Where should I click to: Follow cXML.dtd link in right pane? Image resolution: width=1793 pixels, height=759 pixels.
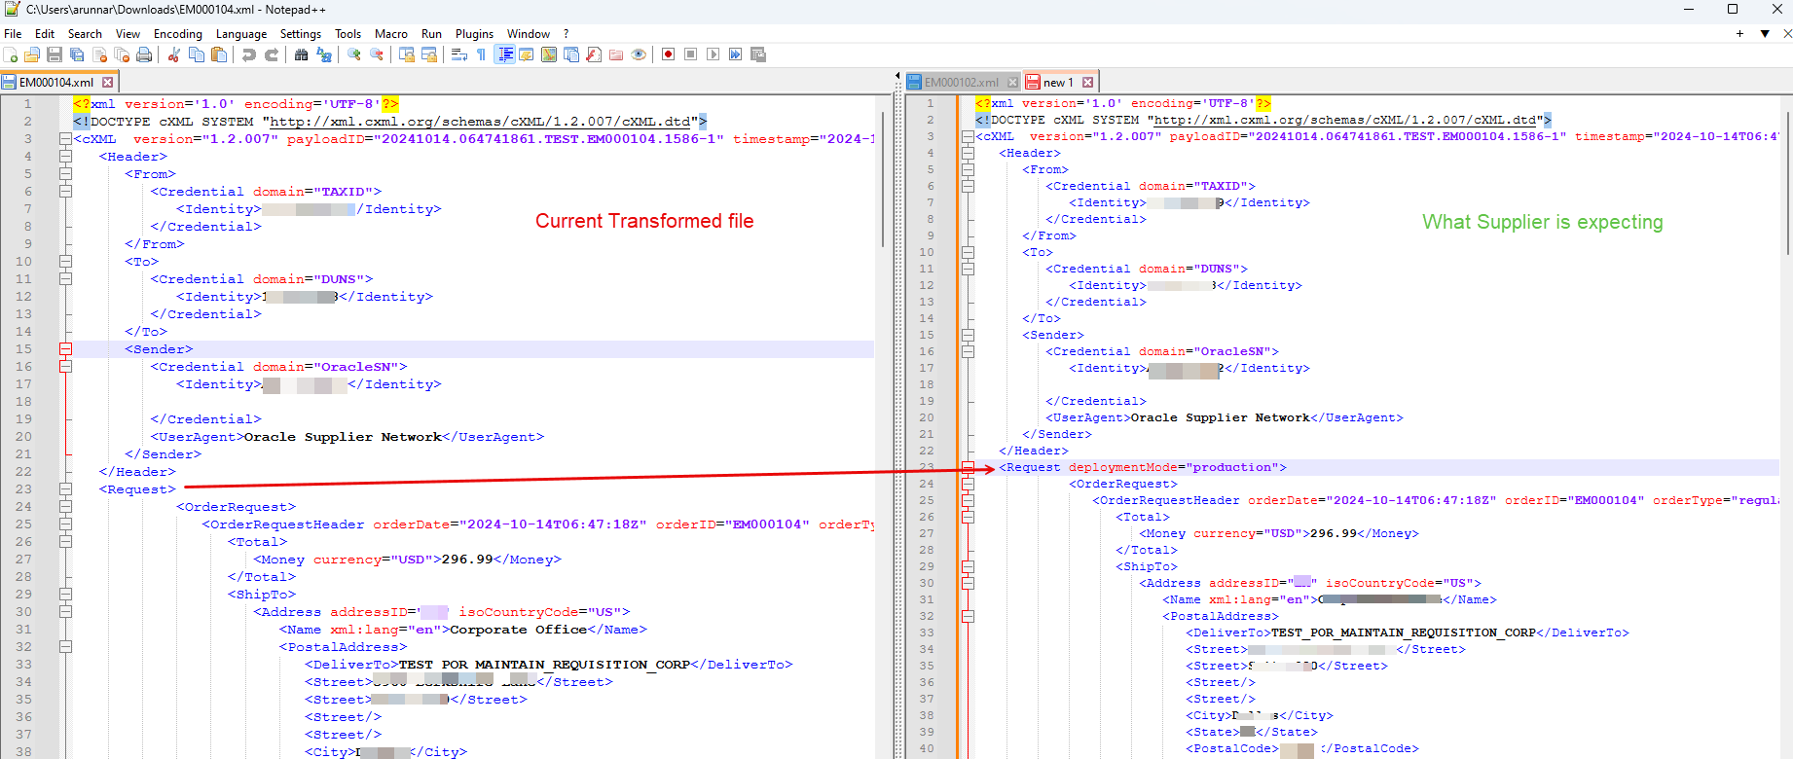pos(1345,120)
